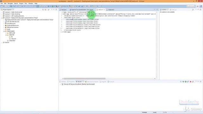The image size is (203, 114).
Task: Open the Edit menu
Action: pos(5,3)
